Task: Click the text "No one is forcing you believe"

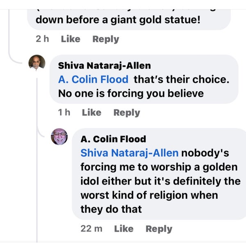Action: point(131,93)
